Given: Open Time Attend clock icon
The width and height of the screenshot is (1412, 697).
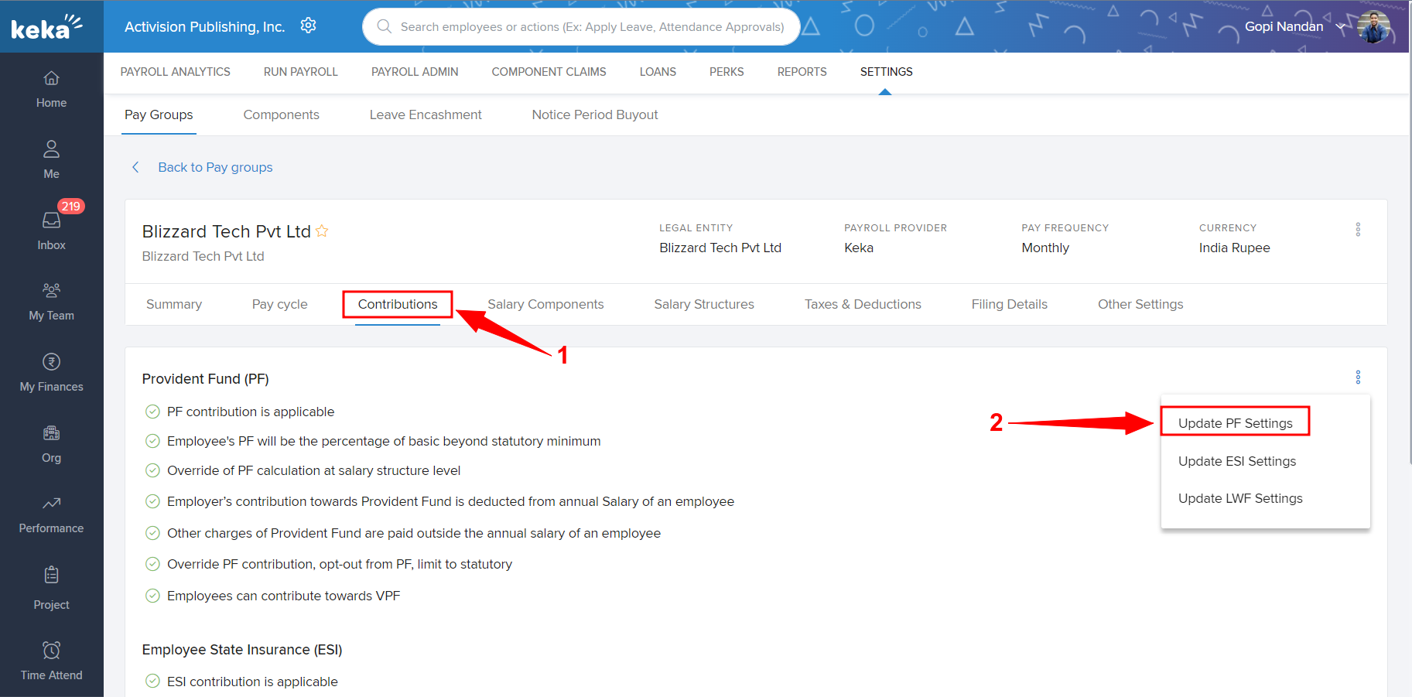Looking at the screenshot, I should (51, 650).
